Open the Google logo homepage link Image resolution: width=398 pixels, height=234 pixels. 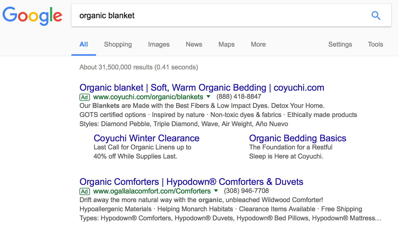[32, 16]
